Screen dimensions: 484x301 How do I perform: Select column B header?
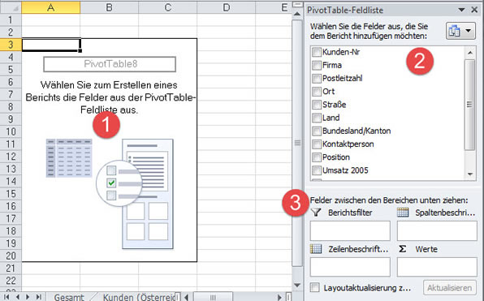click(110, 7)
